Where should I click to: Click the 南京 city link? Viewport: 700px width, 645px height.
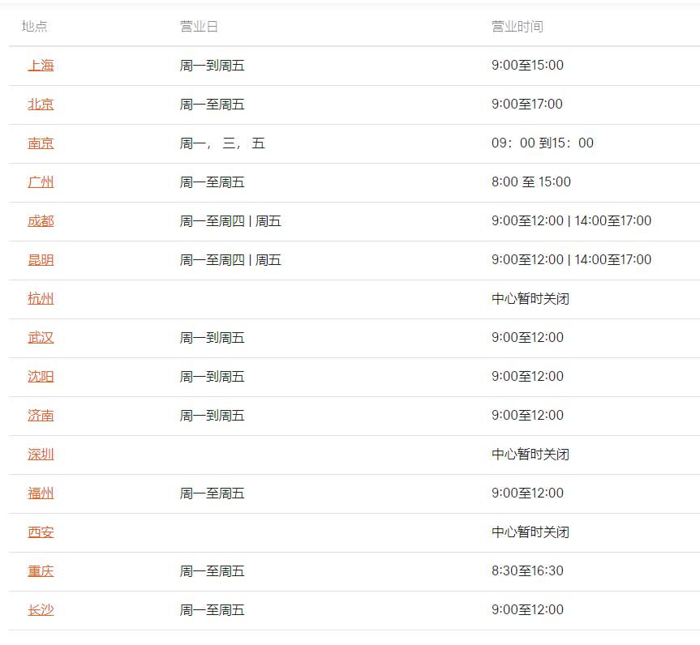point(41,143)
